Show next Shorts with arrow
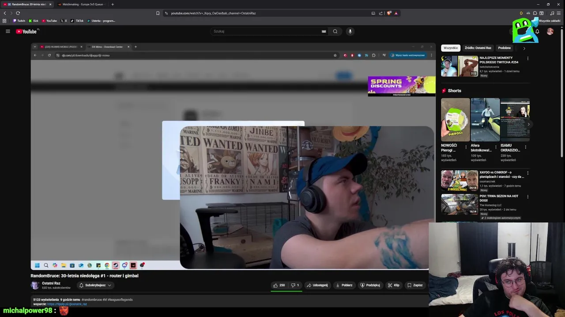565x317 pixels. pos(528,124)
